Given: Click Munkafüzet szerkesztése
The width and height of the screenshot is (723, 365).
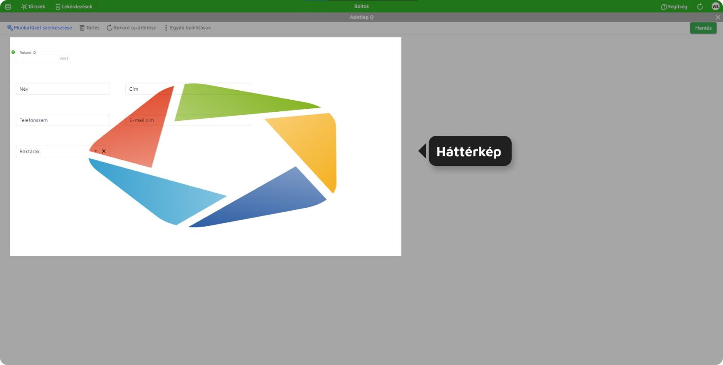Looking at the screenshot, I should point(40,28).
